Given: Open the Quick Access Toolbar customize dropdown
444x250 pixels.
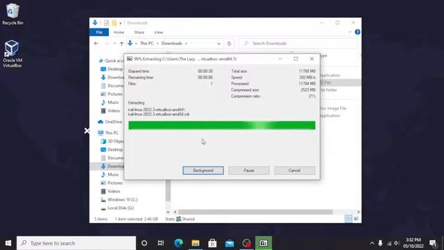Looking at the screenshot, I should pos(120,23).
